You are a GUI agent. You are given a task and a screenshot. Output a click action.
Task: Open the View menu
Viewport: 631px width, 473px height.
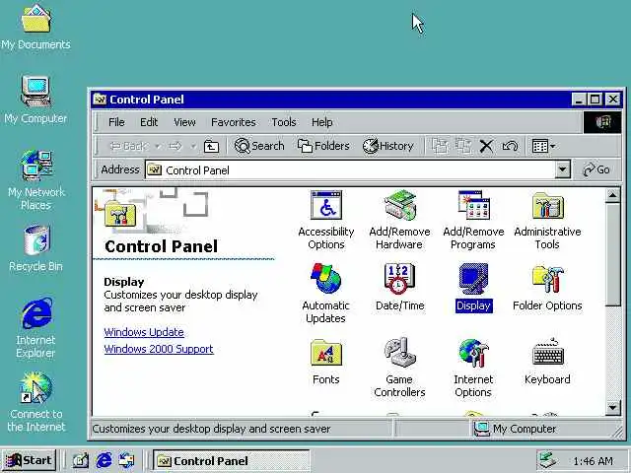184,122
